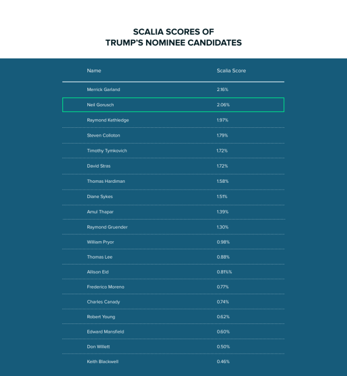The image size is (347, 376).
Task: Click Raymond Gruender's 1.30% value
Action: pos(222,227)
